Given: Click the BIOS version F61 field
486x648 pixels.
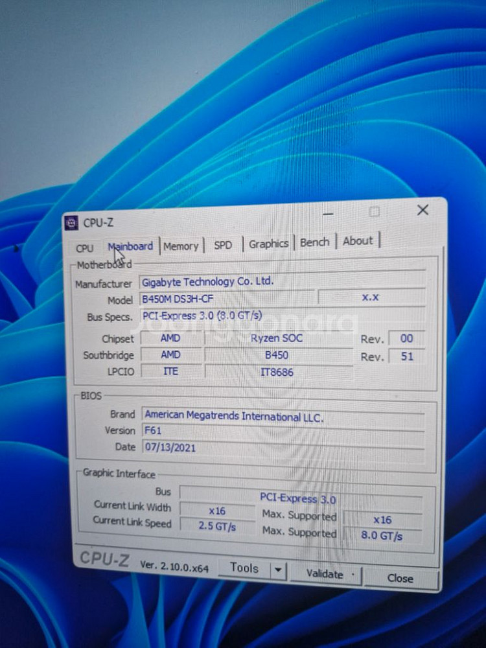Looking at the screenshot, I should 283,432.
